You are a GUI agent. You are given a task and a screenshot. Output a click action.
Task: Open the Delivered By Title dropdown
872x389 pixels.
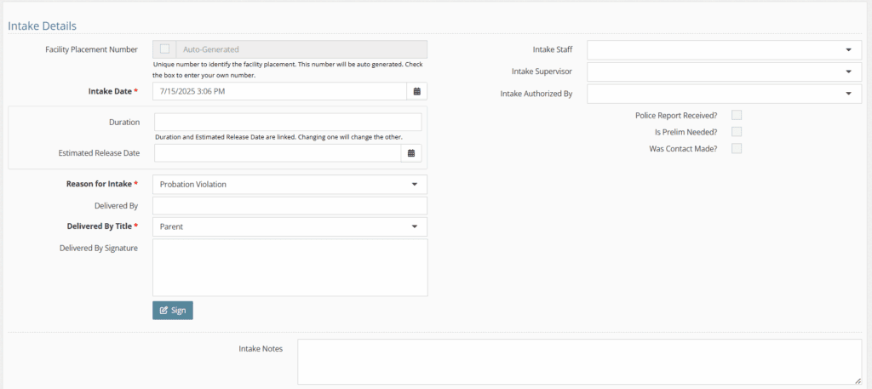point(290,226)
